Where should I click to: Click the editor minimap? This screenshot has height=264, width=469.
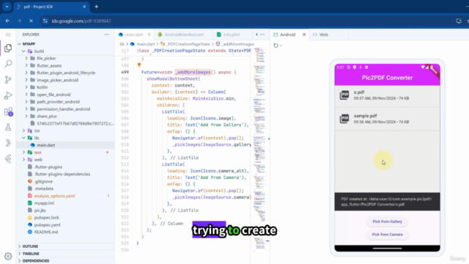pos(260,150)
